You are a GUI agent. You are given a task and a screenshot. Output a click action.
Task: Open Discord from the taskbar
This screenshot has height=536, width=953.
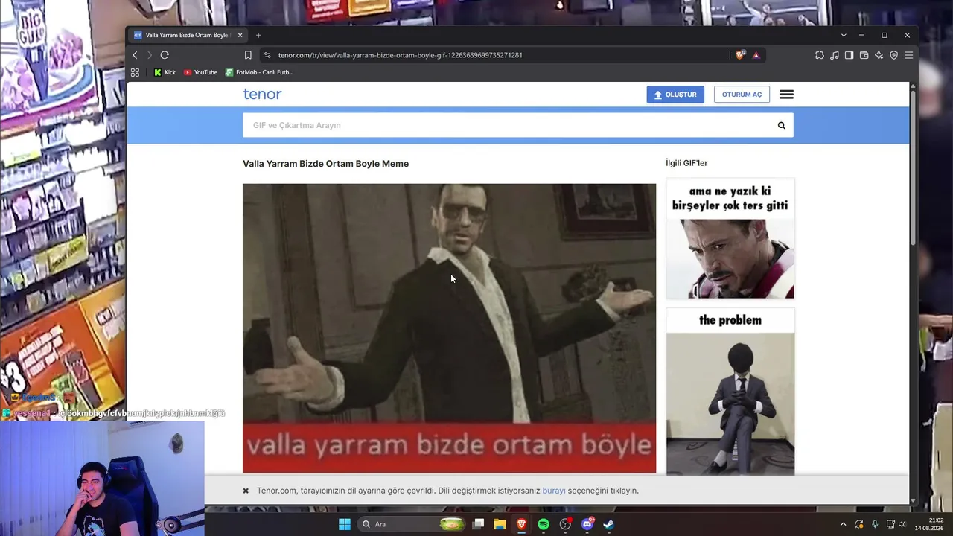coord(587,524)
